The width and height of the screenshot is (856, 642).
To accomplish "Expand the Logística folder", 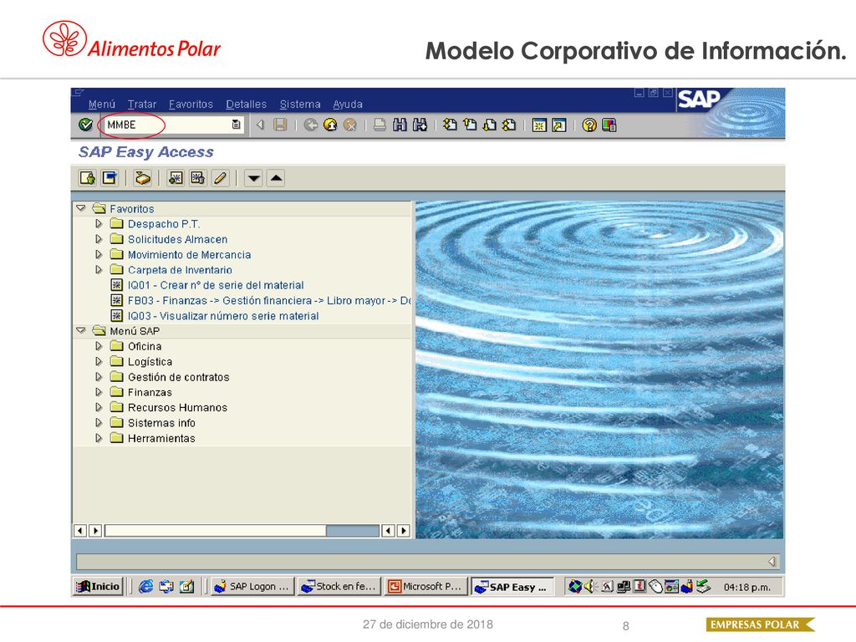I will point(99,361).
